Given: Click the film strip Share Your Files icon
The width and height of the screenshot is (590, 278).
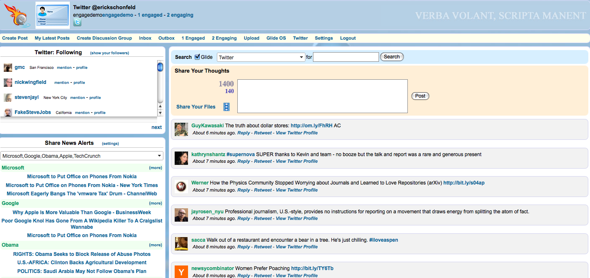Looking at the screenshot, I should pyautogui.click(x=226, y=107).
